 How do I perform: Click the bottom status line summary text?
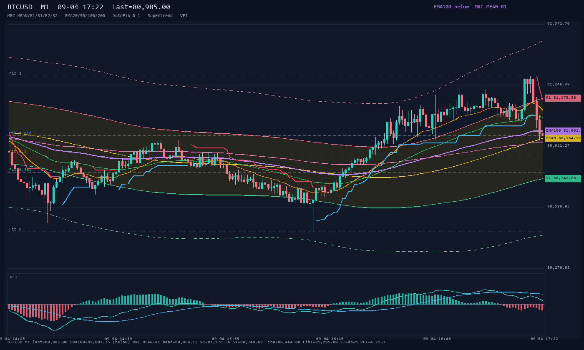click(x=196, y=342)
